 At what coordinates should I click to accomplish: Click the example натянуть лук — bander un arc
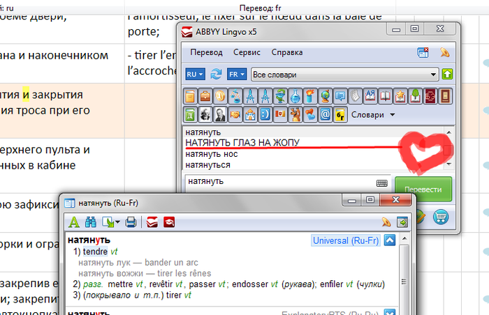point(138,263)
